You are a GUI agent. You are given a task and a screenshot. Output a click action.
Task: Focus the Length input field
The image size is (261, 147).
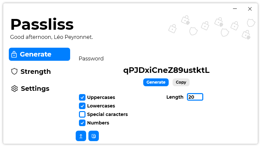tap(195, 97)
